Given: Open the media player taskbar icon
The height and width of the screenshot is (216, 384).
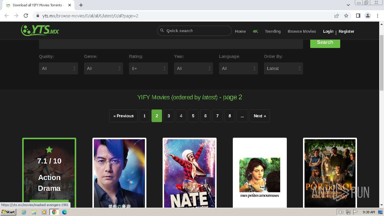Looking at the screenshot, I should pyautogui.click(x=44, y=212).
